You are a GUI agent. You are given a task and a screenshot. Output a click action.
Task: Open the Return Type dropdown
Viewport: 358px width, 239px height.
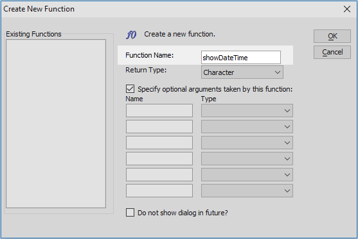[242, 72]
